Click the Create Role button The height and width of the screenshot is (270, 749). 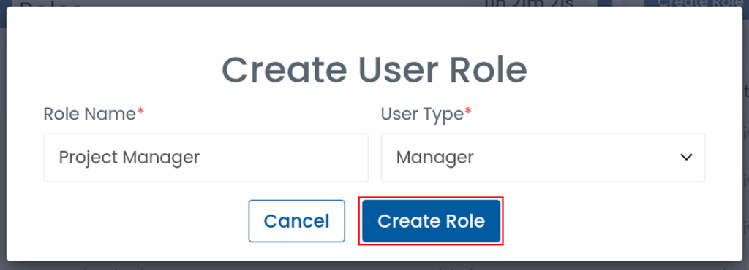coord(431,221)
